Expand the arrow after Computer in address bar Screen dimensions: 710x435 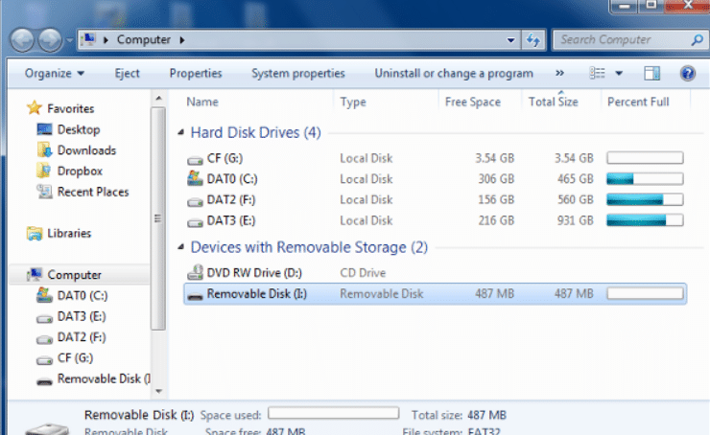(x=182, y=40)
